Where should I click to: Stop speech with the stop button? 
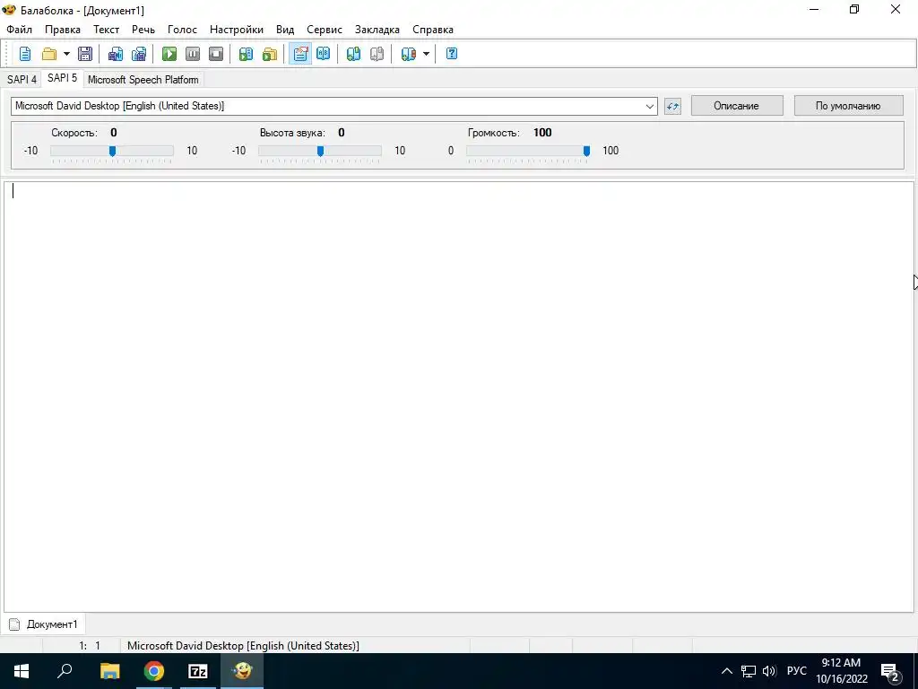[216, 54]
